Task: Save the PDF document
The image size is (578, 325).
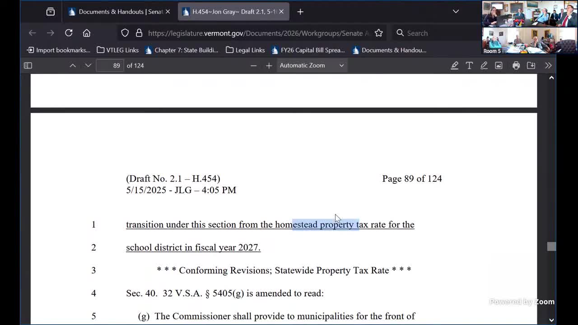Action: (x=531, y=65)
